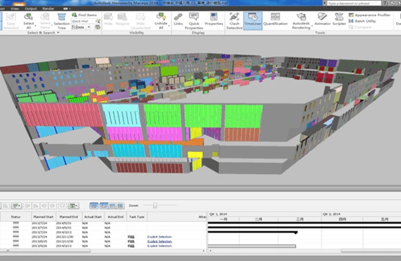Toggle the TimeLiner window button

pyautogui.click(x=253, y=21)
